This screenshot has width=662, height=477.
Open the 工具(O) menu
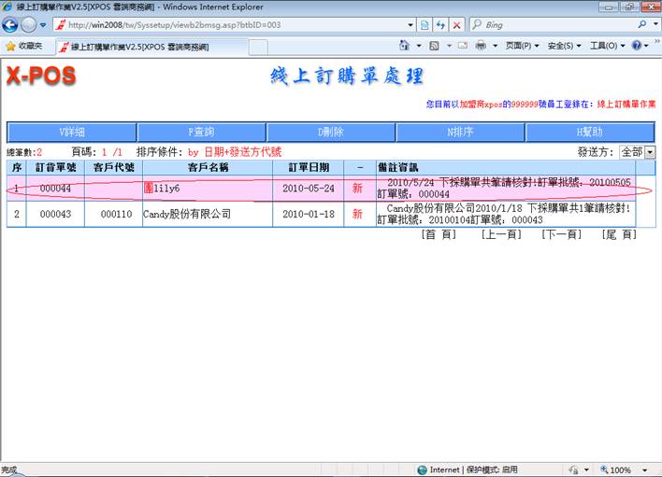(607, 46)
